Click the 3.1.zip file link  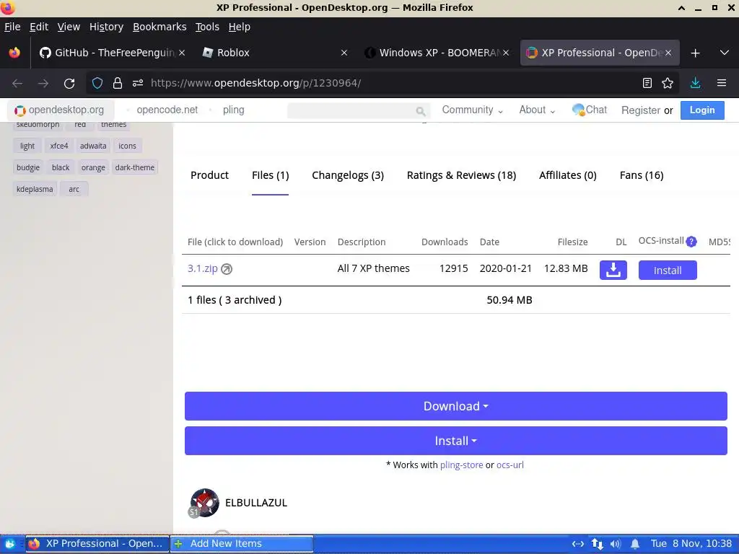pyautogui.click(x=203, y=268)
